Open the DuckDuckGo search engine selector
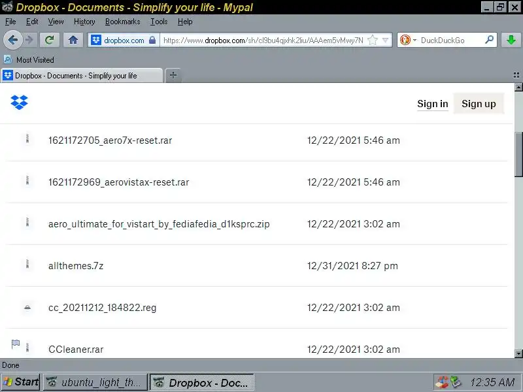The height and width of the screenshot is (392, 523). (x=407, y=41)
